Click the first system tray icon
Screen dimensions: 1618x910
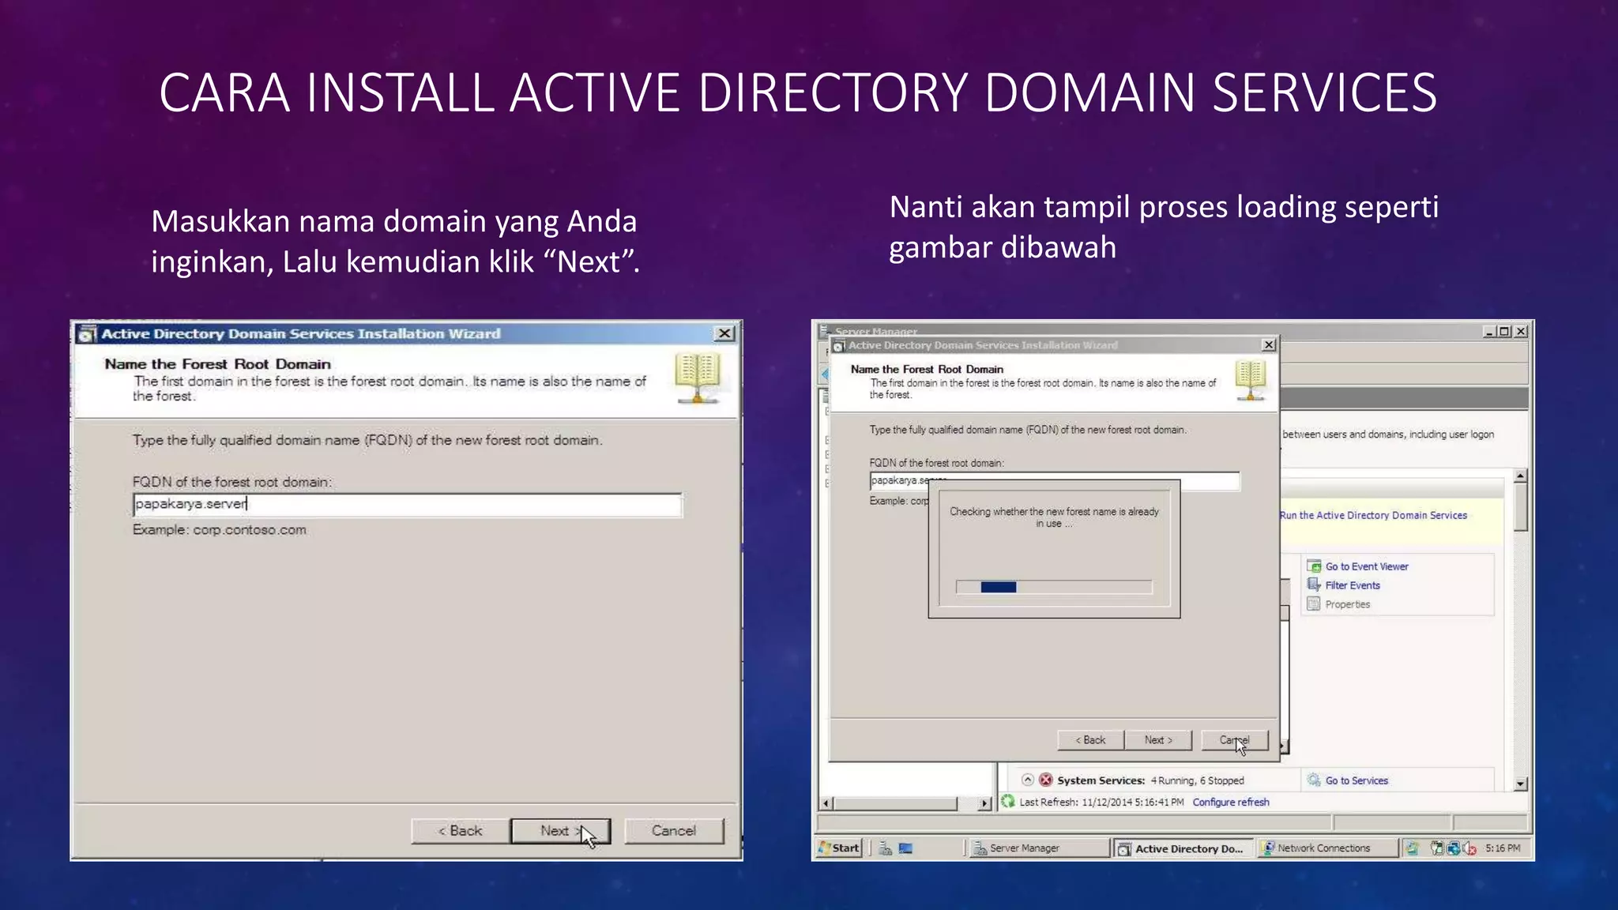1413,848
